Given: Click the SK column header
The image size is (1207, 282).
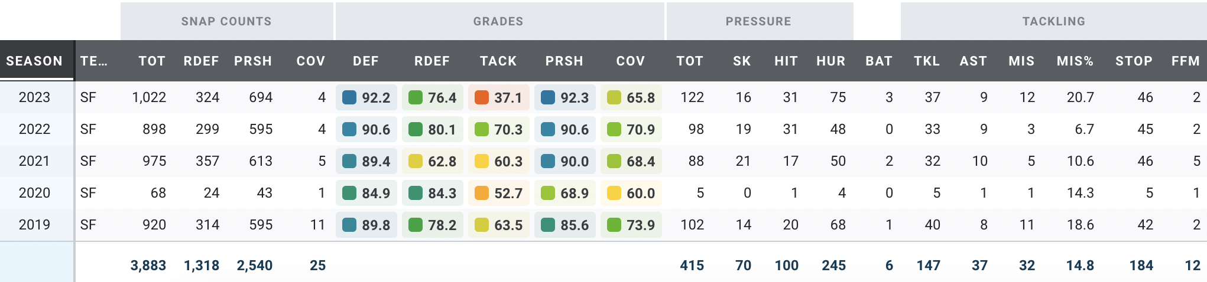Looking at the screenshot, I should pos(742,61).
